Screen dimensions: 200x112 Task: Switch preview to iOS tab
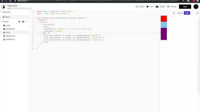click(174, 13)
